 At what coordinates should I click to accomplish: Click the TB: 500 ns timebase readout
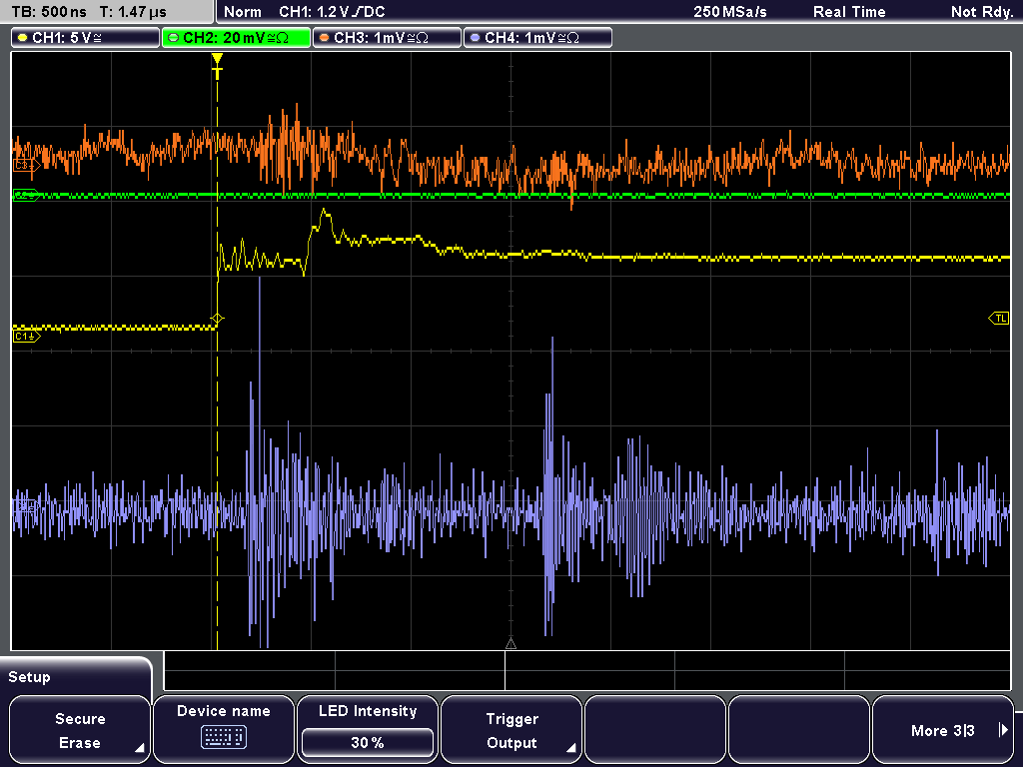(x=49, y=12)
